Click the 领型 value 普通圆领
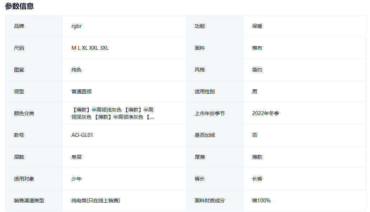 (x=81, y=92)
